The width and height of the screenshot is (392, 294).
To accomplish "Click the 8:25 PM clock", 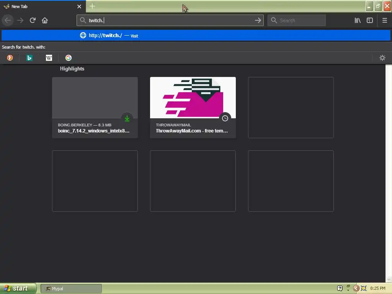I will pyautogui.click(x=377, y=288).
